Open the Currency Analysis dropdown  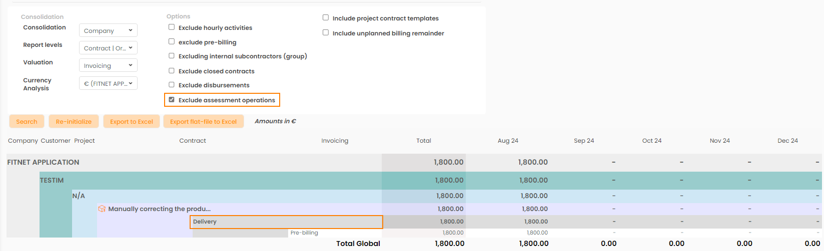point(108,83)
